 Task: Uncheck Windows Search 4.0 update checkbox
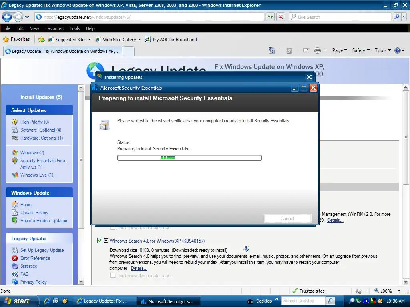[x=100, y=240]
